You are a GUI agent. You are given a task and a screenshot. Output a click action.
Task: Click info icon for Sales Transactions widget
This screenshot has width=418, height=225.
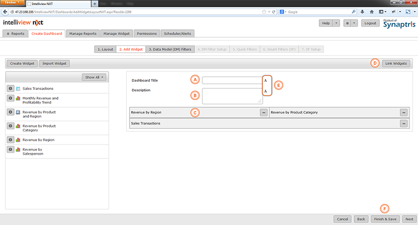pyautogui.click(x=10, y=88)
